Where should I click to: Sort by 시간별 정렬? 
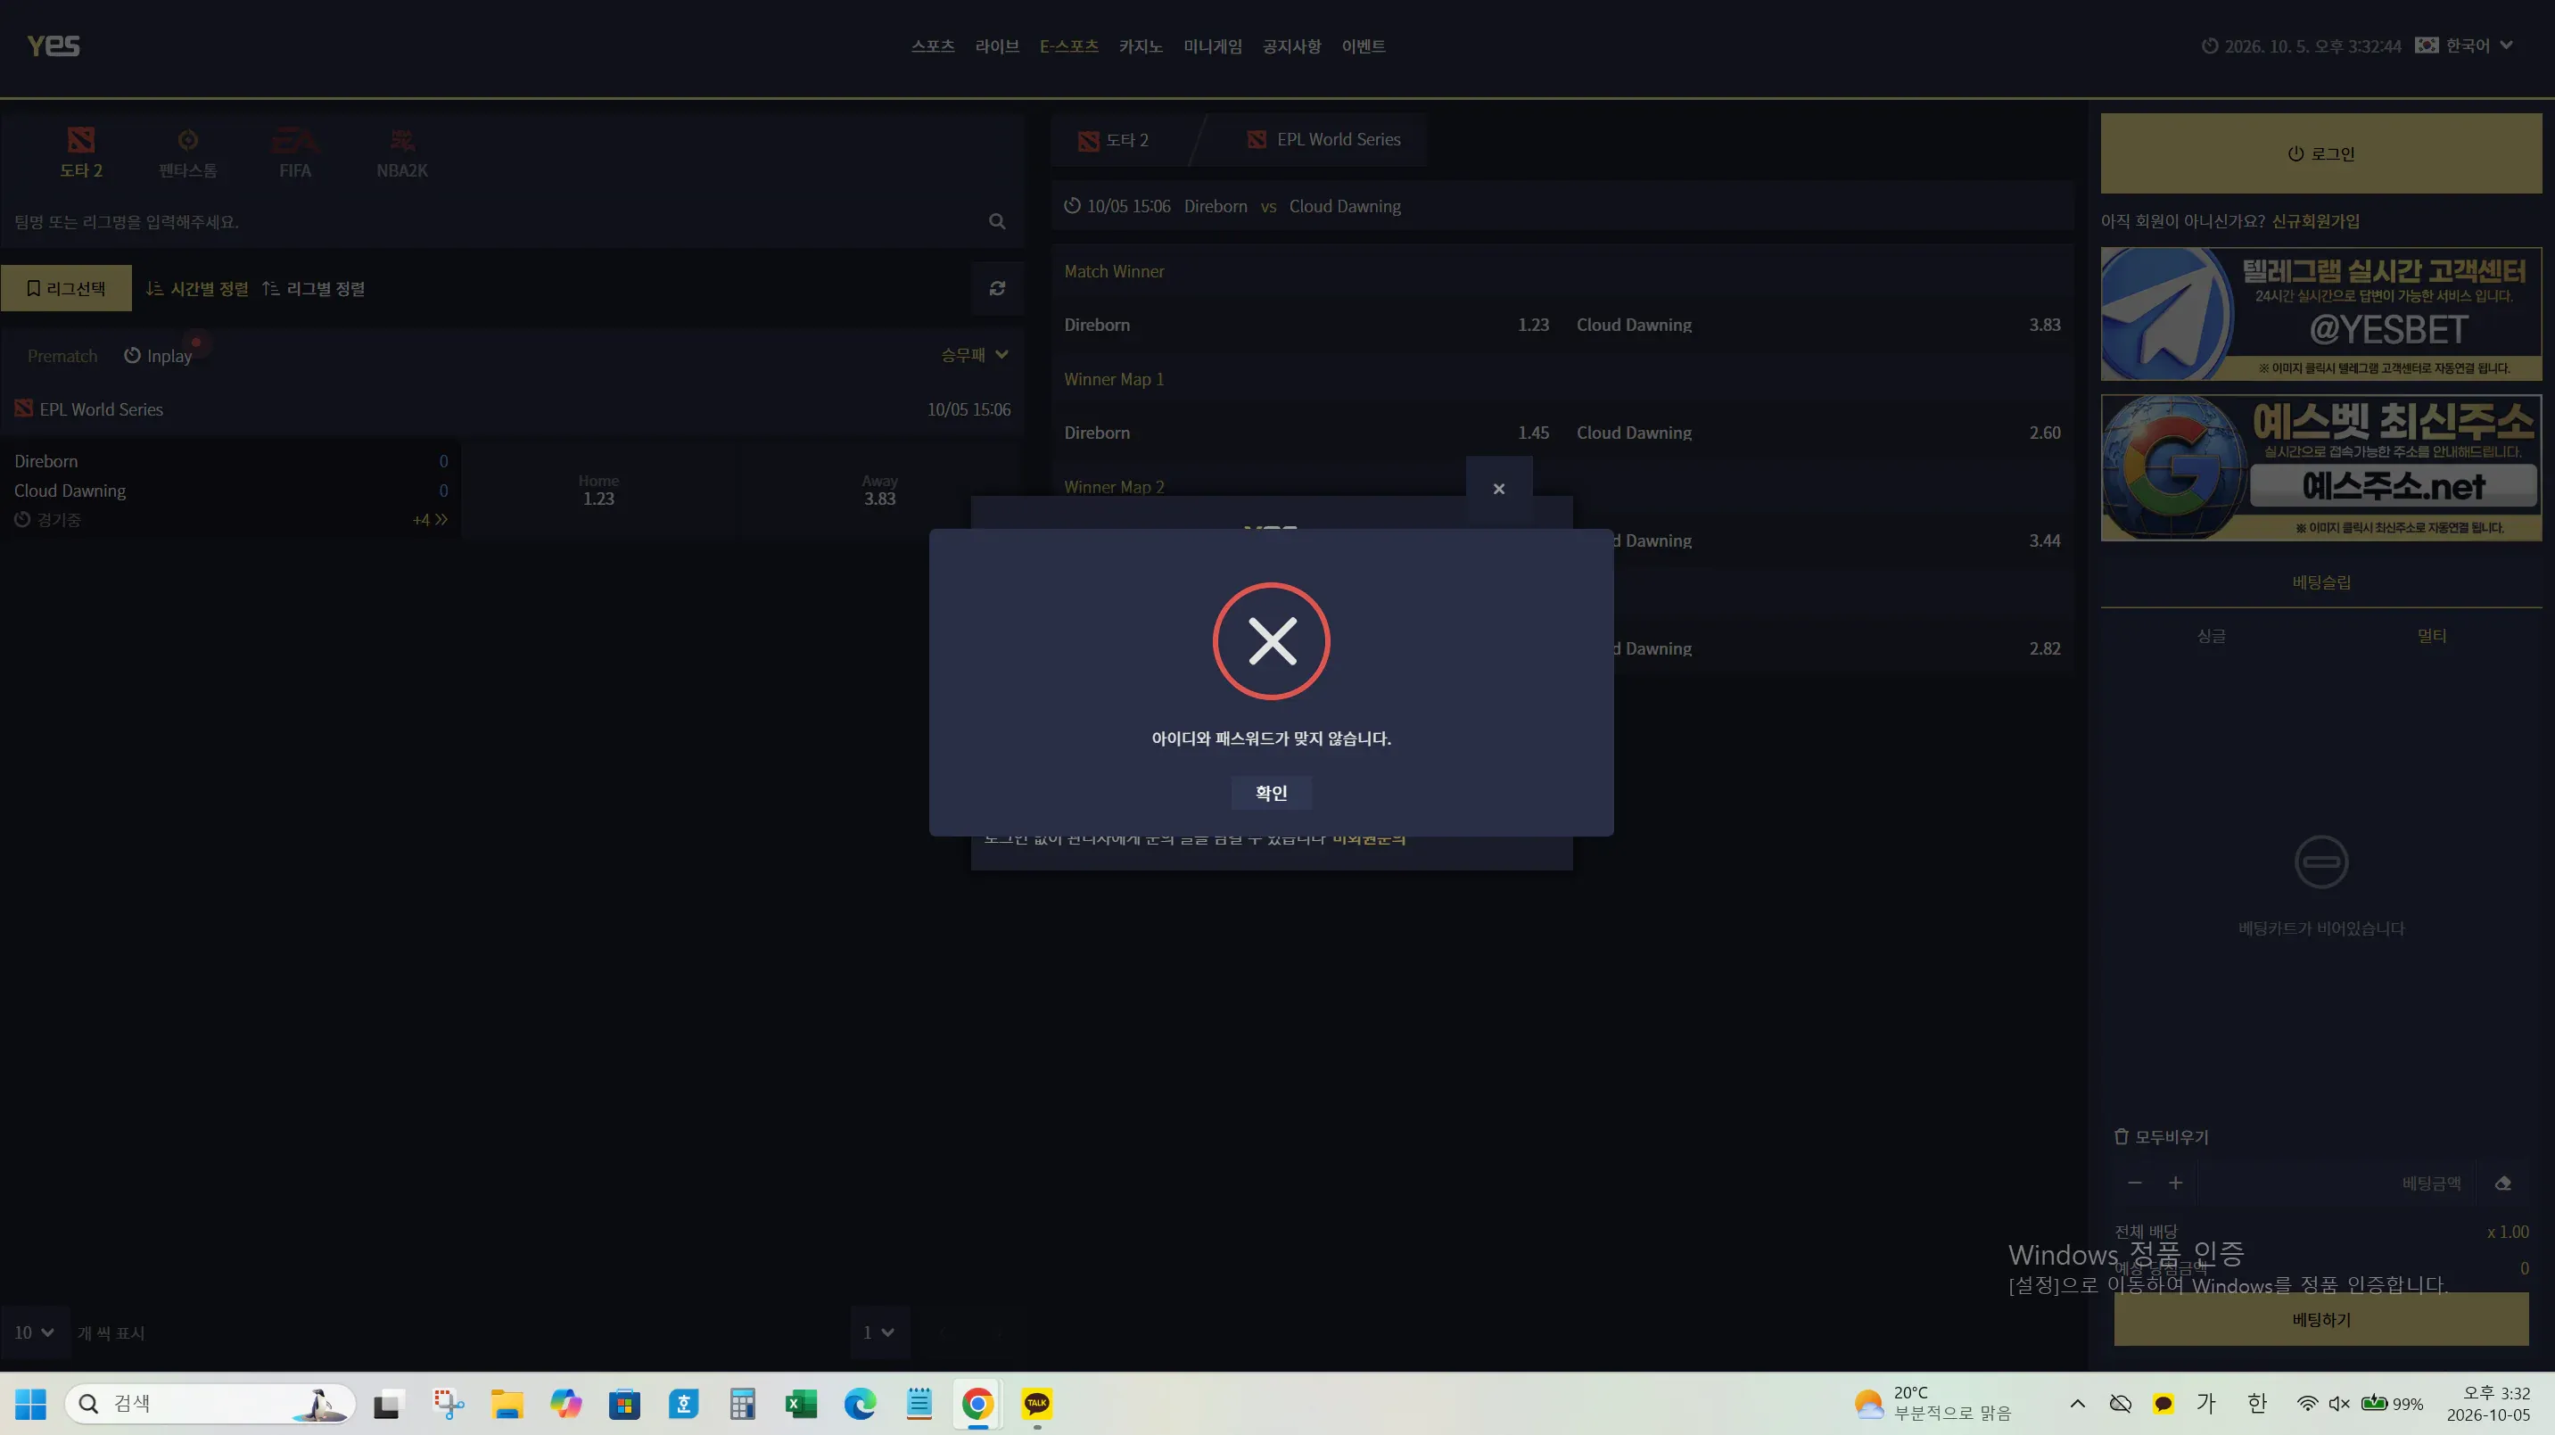coord(197,289)
